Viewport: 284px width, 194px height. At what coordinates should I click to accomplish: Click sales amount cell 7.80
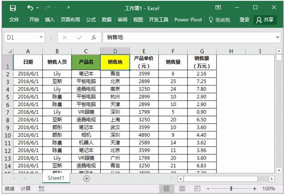click(201, 89)
